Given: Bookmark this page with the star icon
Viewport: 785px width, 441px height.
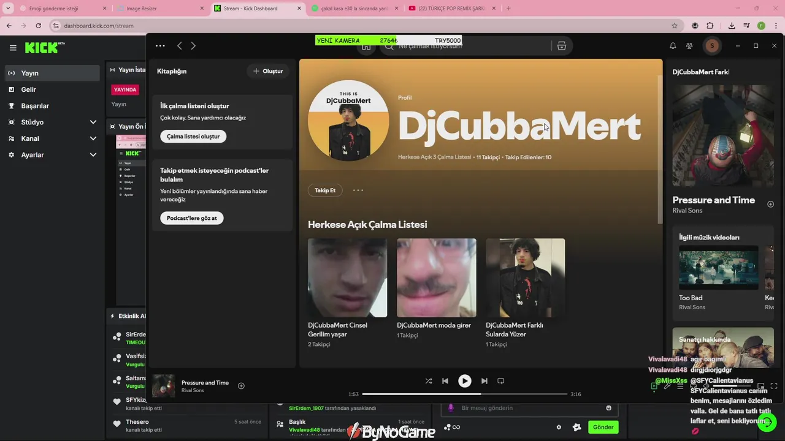Looking at the screenshot, I should pos(675,26).
